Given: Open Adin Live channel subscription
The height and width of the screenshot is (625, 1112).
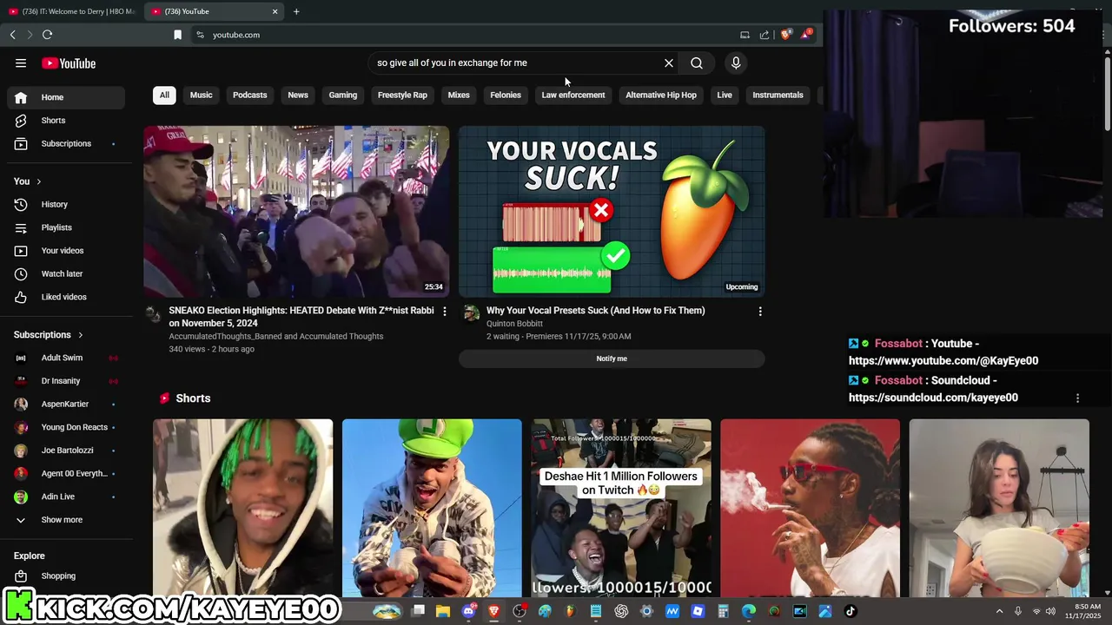Looking at the screenshot, I should [66, 497].
